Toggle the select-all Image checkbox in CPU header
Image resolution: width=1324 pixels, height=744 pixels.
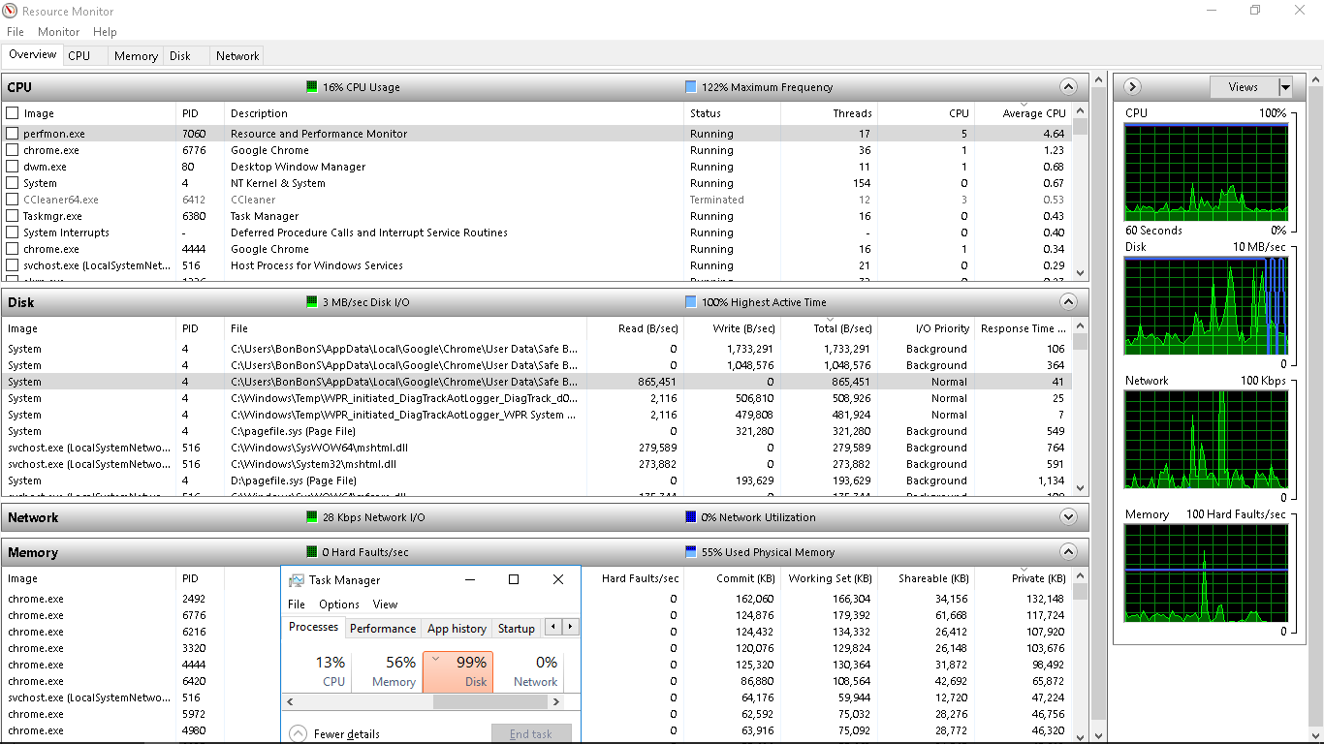click(x=13, y=113)
